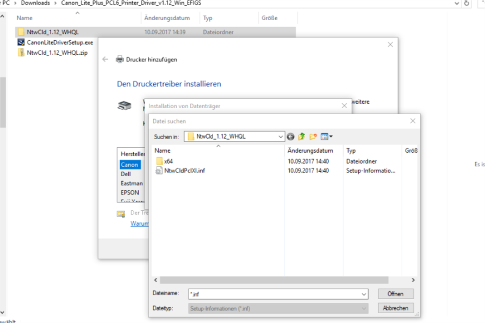Open the view menu icon in Datei suchen
Viewport: 485px width, 323px height.
coord(326,136)
